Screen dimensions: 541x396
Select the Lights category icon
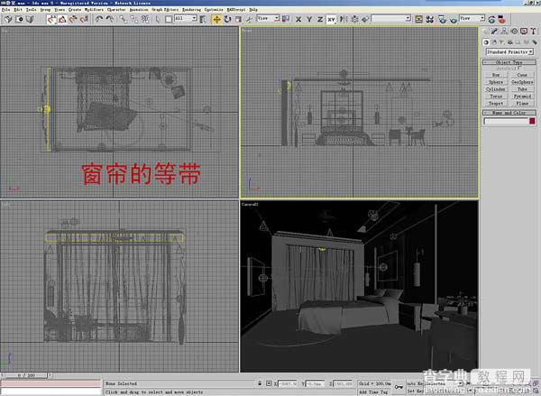pyautogui.click(x=502, y=42)
